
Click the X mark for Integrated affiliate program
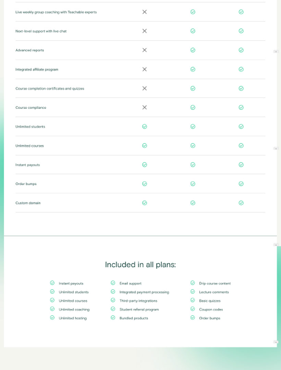(x=145, y=69)
